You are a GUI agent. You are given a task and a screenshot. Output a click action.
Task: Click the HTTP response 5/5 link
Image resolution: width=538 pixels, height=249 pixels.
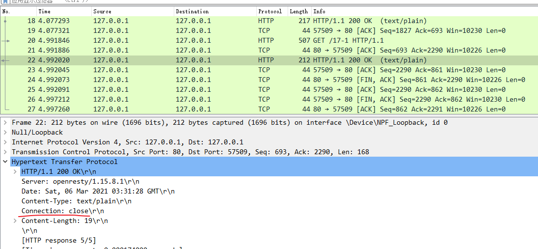tap(58, 241)
